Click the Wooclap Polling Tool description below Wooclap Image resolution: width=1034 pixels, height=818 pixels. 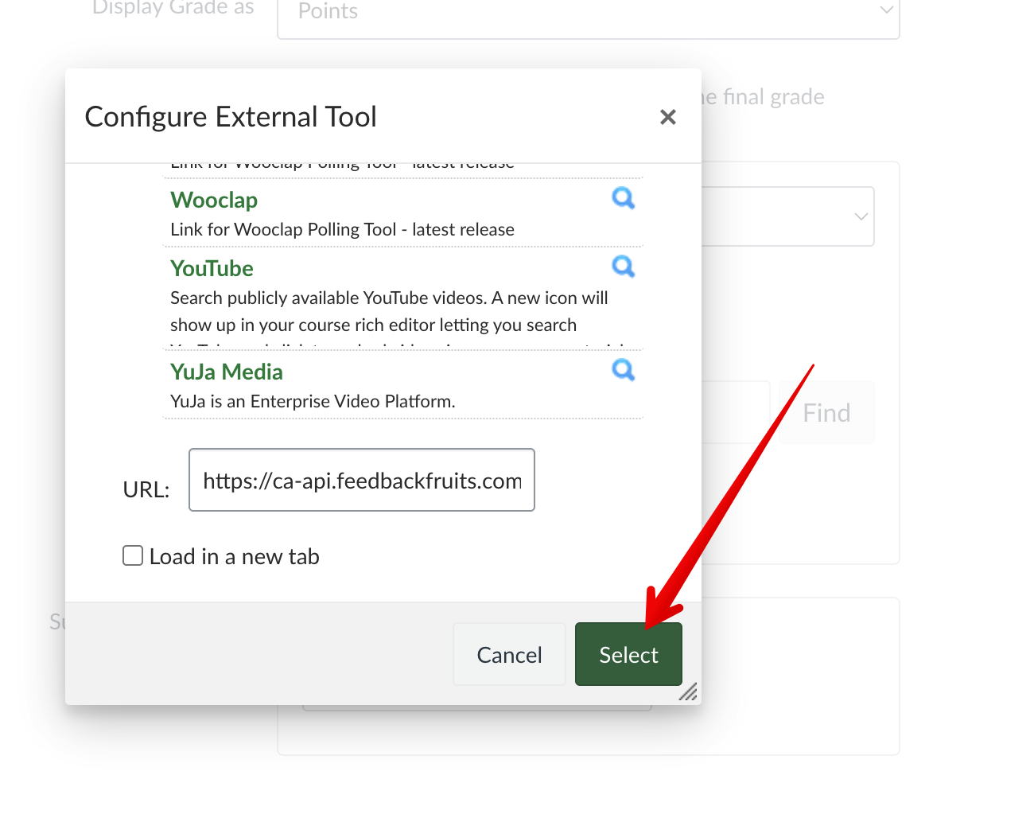pos(342,230)
